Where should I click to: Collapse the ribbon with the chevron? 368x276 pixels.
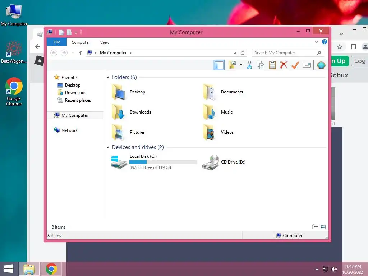click(316, 42)
